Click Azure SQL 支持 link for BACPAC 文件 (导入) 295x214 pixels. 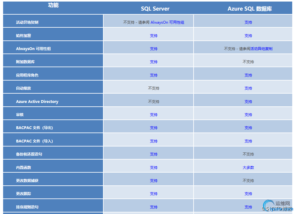pos(248,141)
